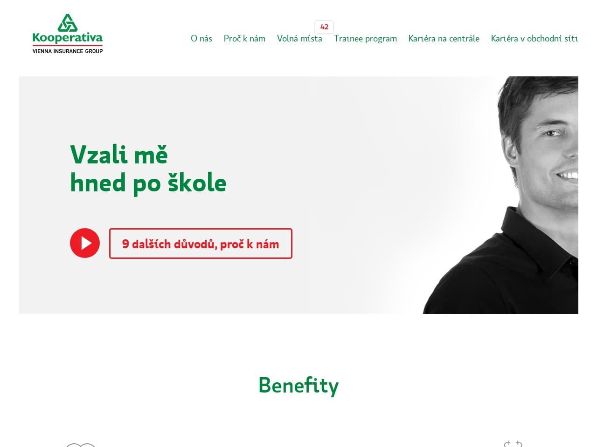The width and height of the screenshot is (597, 447).
Task: Navigate to Trainee program
Action: point(365,39)
